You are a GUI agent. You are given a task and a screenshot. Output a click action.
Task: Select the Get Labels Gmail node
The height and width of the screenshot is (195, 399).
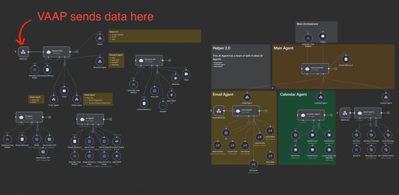coord(270,156)
